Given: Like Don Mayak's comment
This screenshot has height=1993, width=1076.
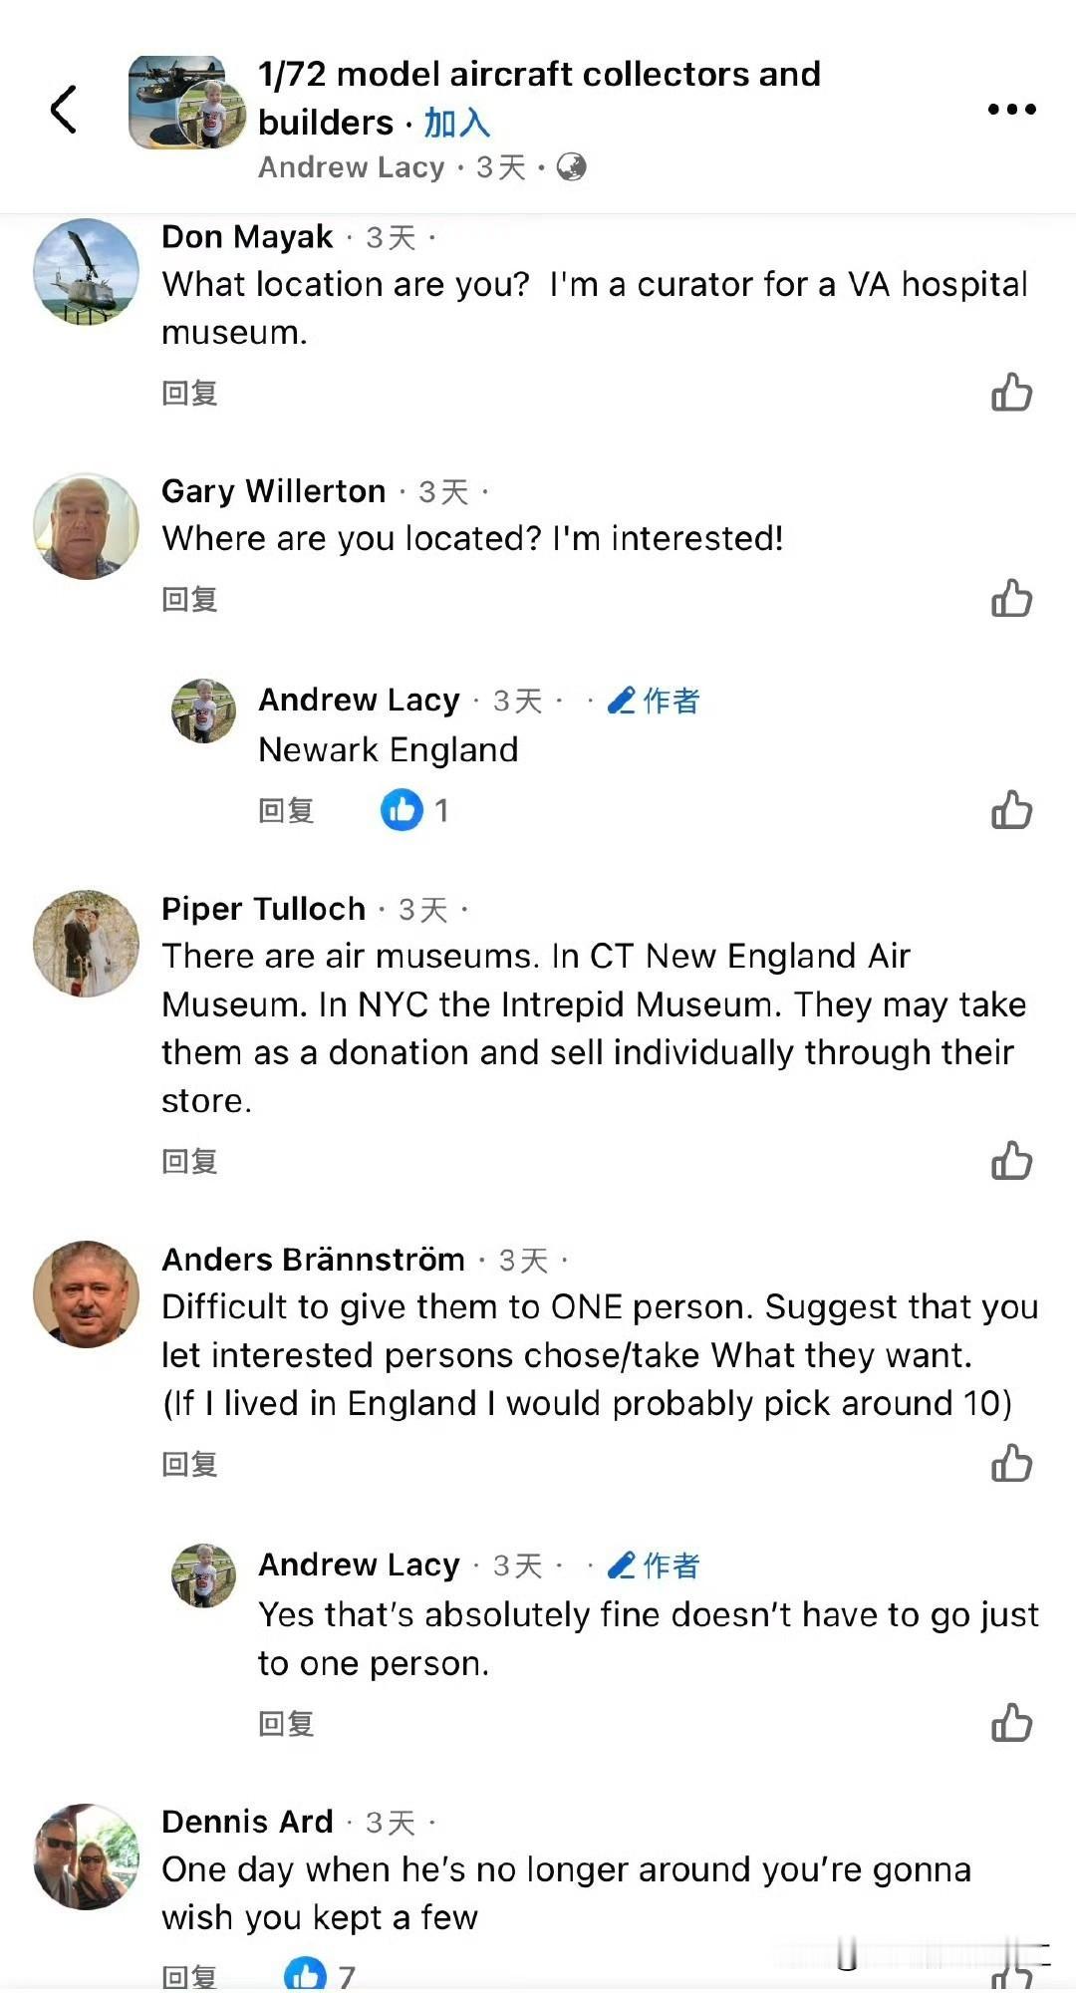Looking at the screenshot, I should [1011, 393].
